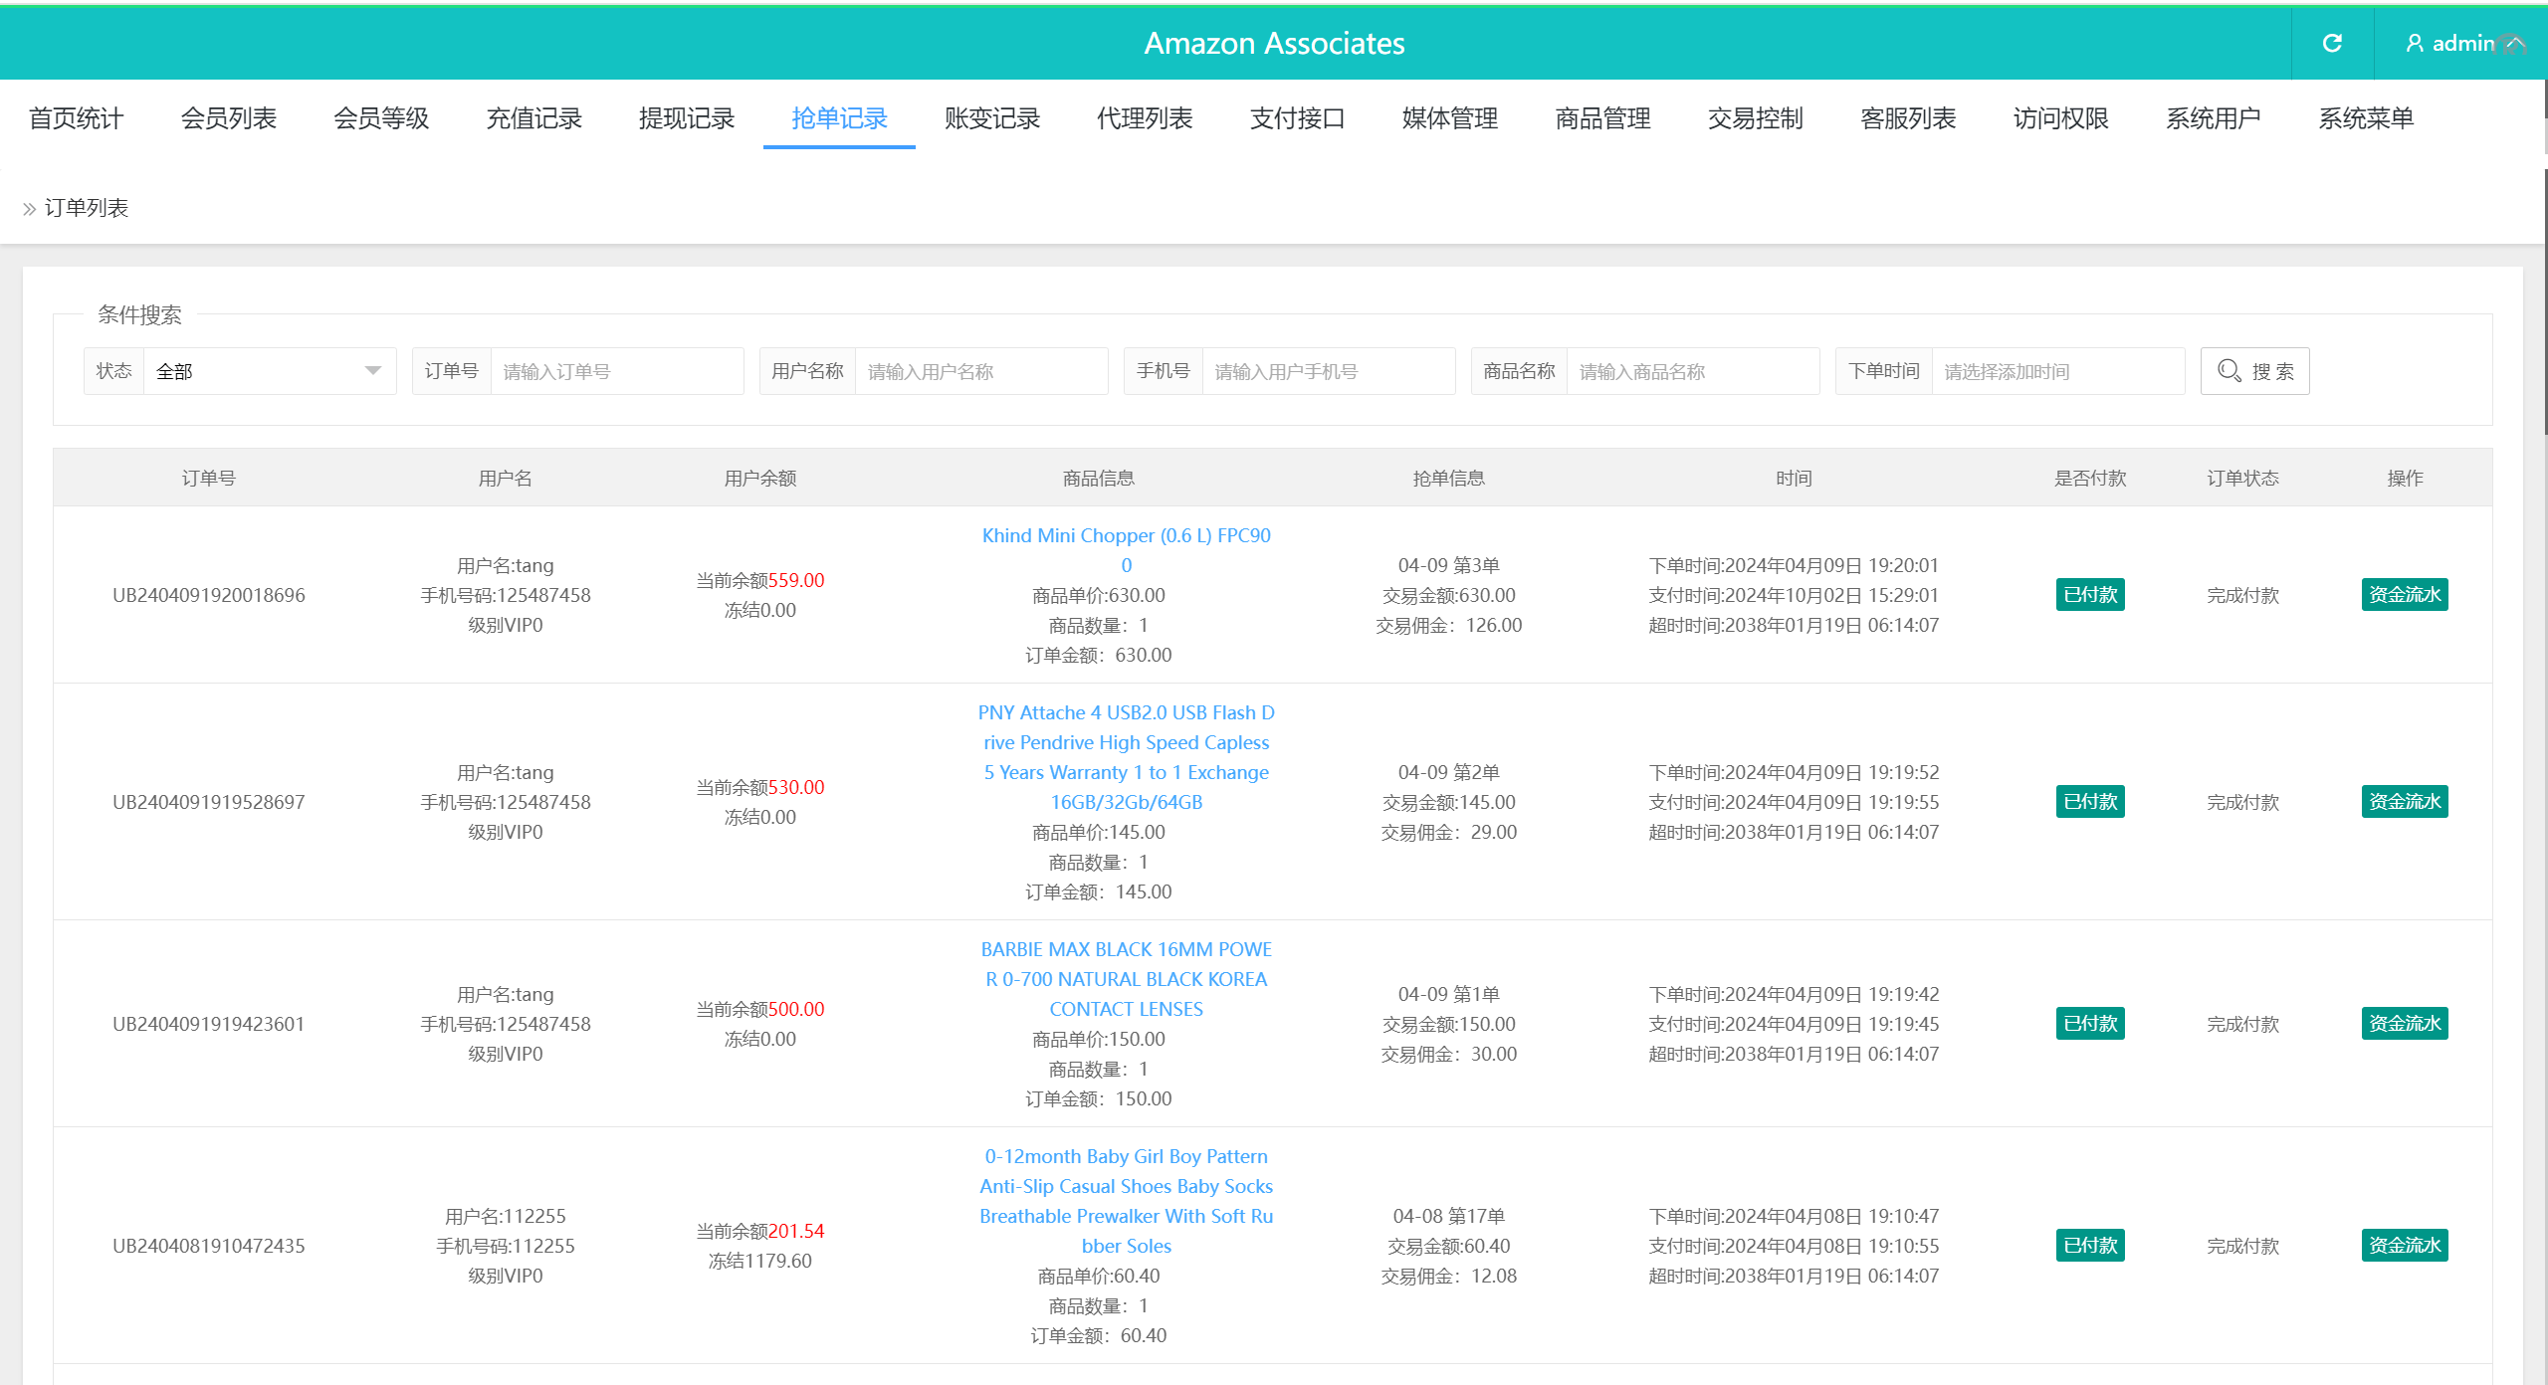The width and height of the screenshot is (2548, 1385).
Task: Click the admin user icon
Action: 2415,43
